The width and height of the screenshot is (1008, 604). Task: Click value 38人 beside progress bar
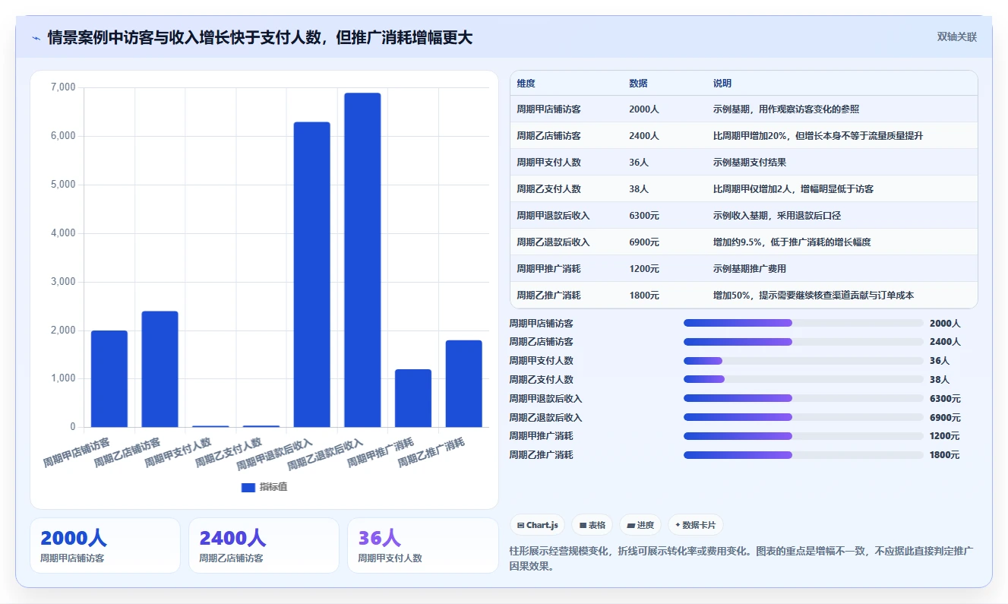coord(940,380)
